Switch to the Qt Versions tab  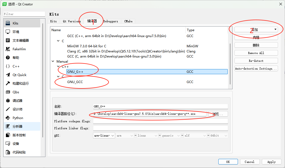pyautogui.click(x=72, y=21)
